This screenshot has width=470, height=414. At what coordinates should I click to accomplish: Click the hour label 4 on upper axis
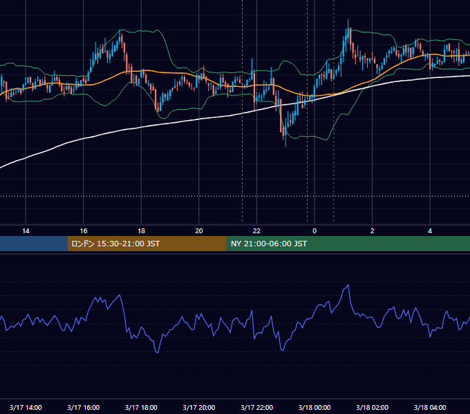[430, 231]
